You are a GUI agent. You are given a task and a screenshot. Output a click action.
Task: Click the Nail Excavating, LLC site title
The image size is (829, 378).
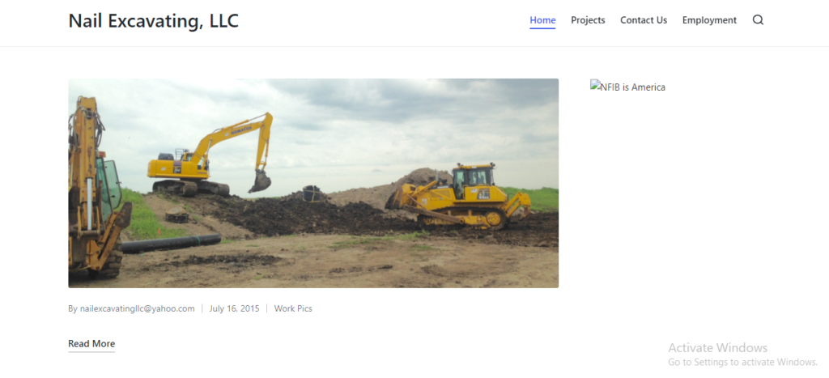pyautogui.click(x=153, y=21)
